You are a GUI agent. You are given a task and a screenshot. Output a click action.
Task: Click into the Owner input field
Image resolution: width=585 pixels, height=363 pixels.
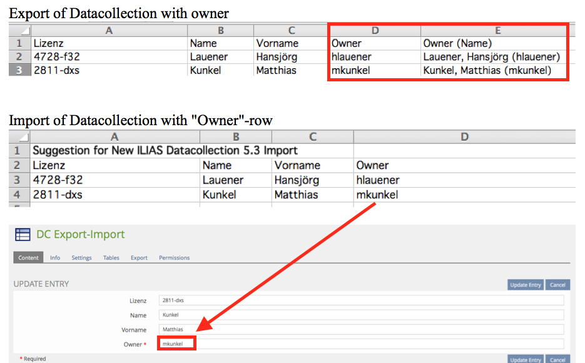(x=361, y=344)
